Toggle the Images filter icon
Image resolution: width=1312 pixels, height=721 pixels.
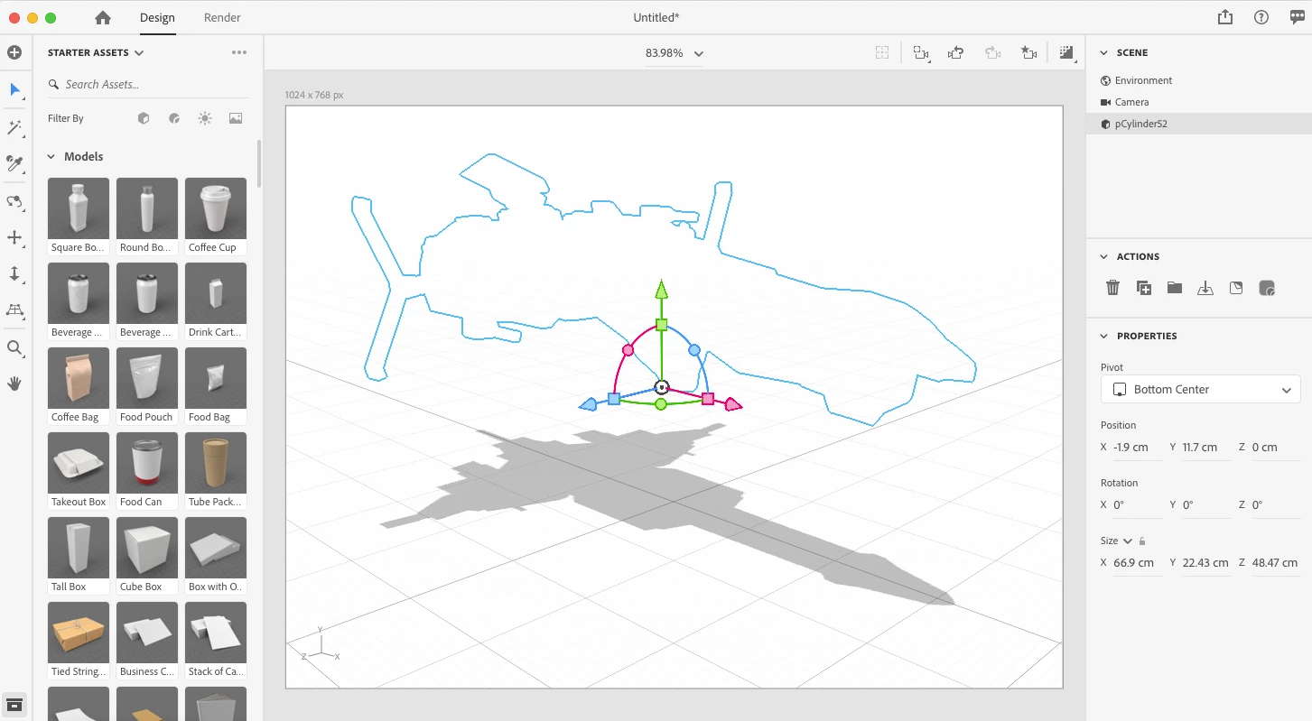click(236, 118)
